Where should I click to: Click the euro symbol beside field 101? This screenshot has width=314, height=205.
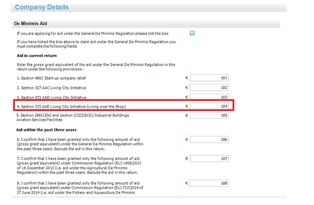pos(187,78)
